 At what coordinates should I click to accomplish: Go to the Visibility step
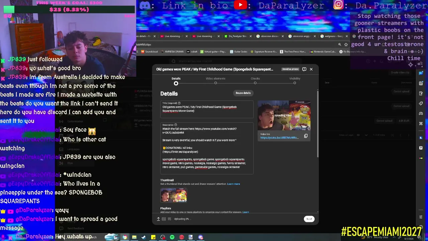[295, 81]
